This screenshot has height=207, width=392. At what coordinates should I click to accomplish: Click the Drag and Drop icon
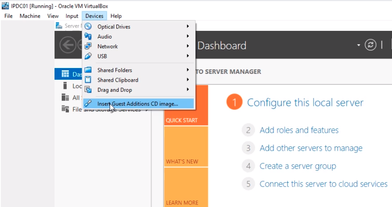point(88,90)
